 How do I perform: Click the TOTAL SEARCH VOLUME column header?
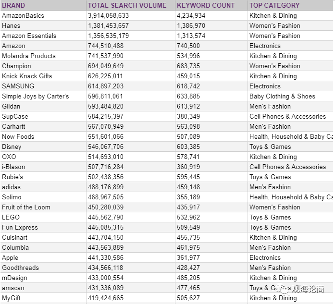tap(131, 5)
